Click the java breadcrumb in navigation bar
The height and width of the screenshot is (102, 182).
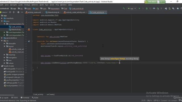pos(36,8)
